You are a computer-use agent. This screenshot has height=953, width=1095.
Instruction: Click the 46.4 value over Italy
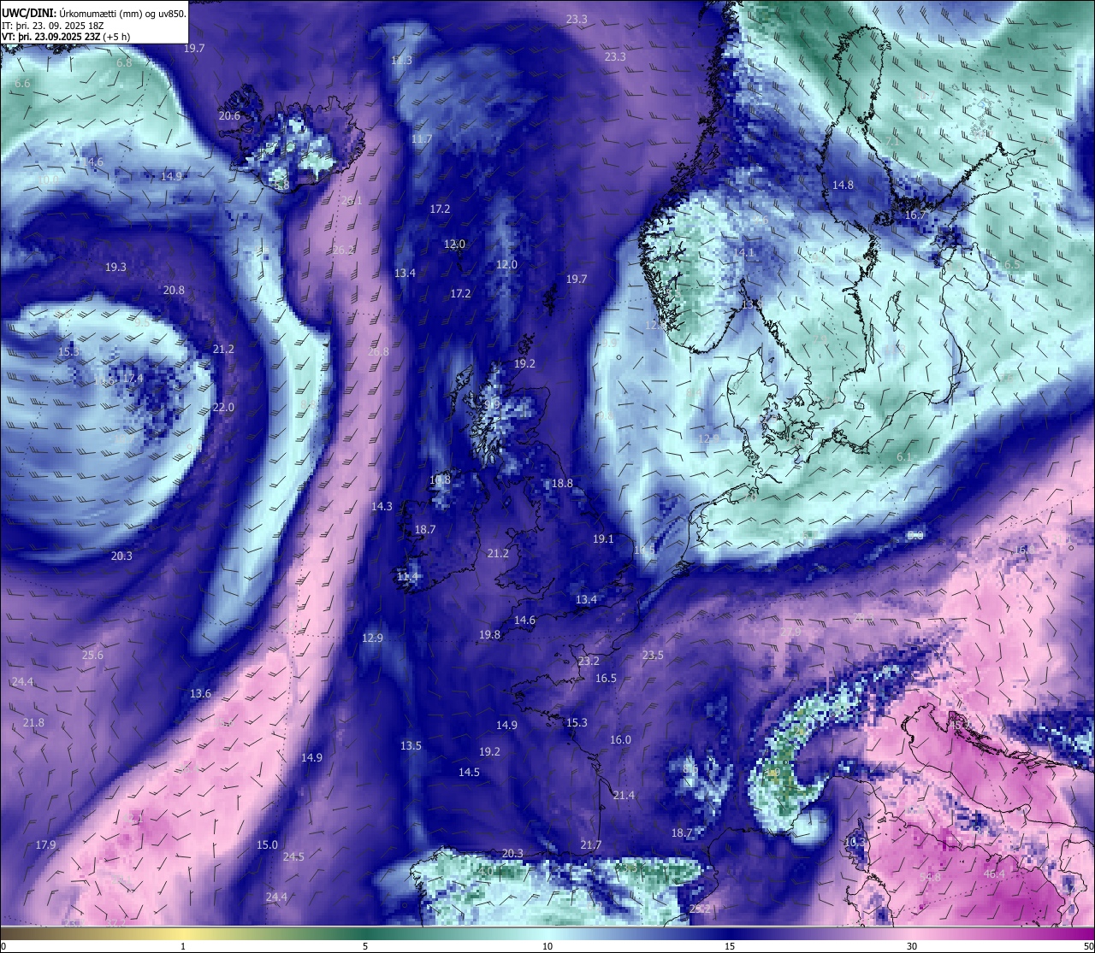(994, 874)
